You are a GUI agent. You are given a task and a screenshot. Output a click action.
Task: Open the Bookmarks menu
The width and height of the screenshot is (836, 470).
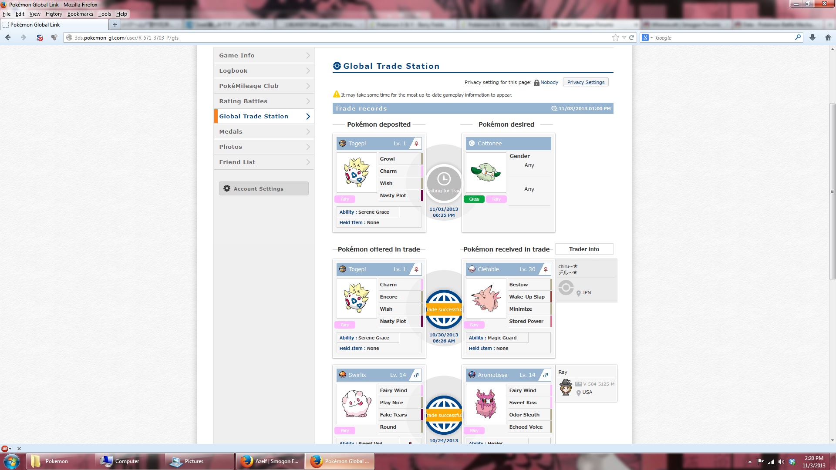(80, 14)
